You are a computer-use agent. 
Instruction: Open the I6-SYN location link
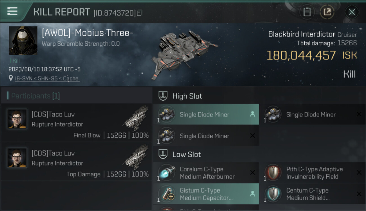click(47, 78)
